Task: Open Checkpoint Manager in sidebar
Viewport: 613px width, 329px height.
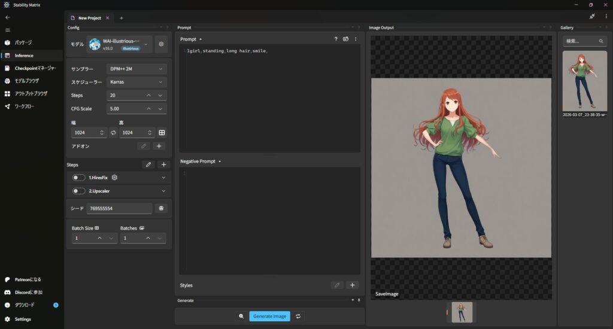Action: click(x=35, y=68)
